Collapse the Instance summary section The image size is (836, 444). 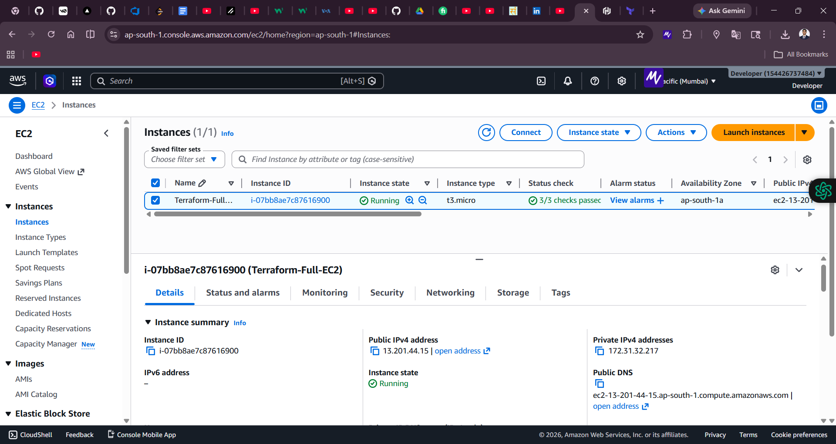coord(148,322)
